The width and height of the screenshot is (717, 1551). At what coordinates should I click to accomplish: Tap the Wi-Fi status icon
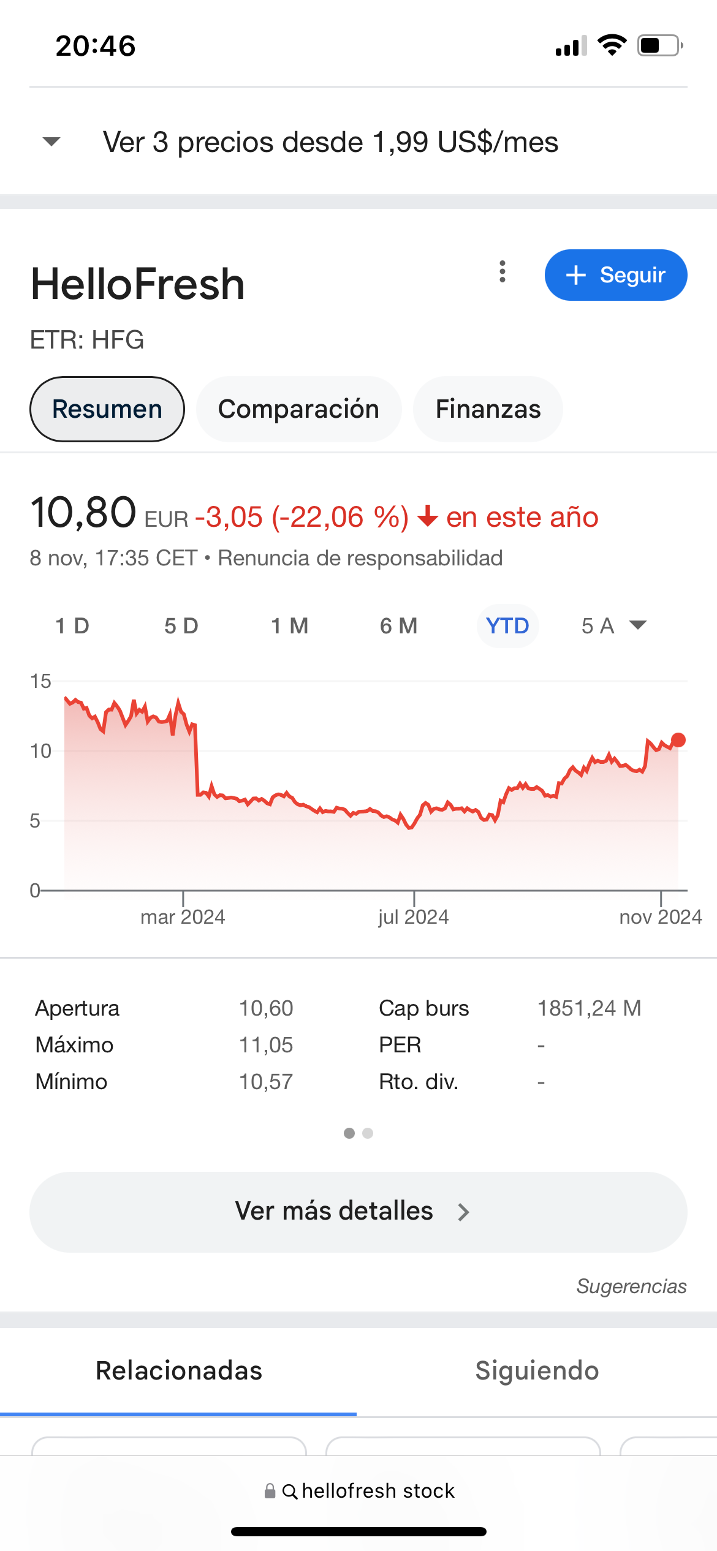pos(612,45)
